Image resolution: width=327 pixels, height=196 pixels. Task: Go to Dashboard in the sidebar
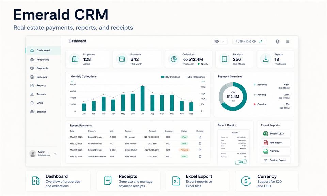click(43, 50)
